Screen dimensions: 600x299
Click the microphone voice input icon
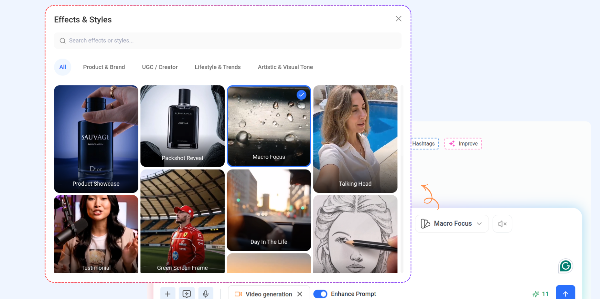(206, 294)
